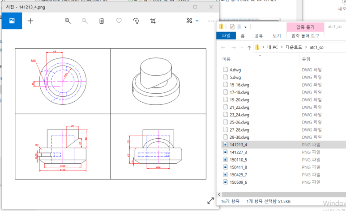Click the isometric 3D view in the drawing
Viewport: 346px width, 211px height.
(x=156, y=81)
